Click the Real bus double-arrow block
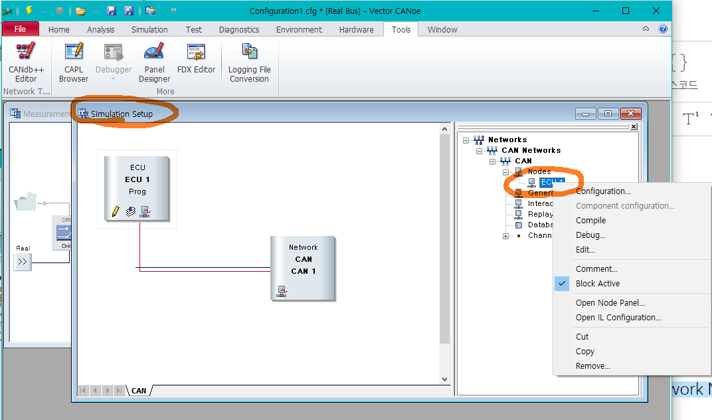Screen dimensions: 712x420 23,262
